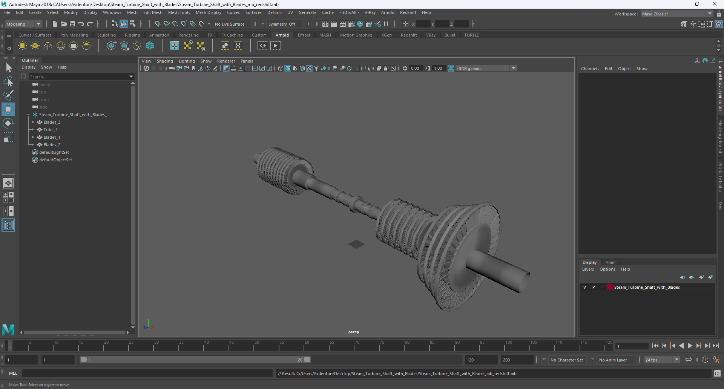The image size is (724, 389).
Task: Create Arnold Skydome Light from shelf
Action: point(61,46)
